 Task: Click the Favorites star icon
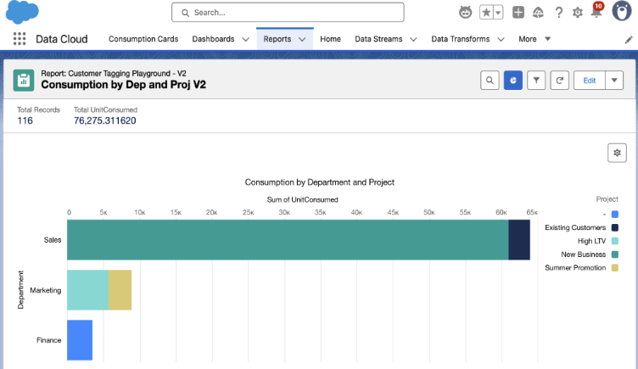tap(486, 13)
